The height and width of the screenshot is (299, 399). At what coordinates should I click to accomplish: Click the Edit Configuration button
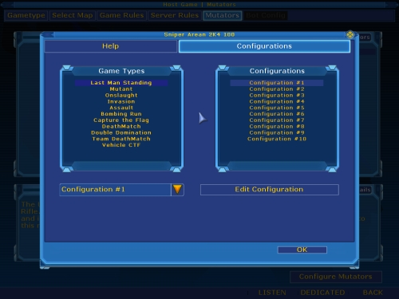click(x=270, y=190)
